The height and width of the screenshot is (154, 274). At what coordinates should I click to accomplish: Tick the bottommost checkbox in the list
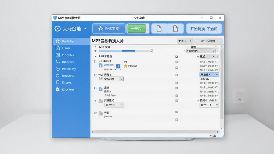pyautogui.click(x=177, y=120)
